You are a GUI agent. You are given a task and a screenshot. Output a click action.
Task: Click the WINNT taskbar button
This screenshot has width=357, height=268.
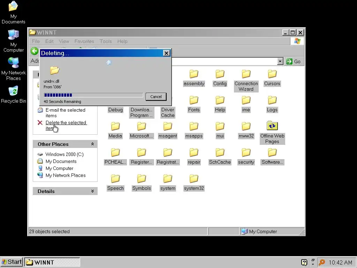pyautogui.click(x=52, y=262)
